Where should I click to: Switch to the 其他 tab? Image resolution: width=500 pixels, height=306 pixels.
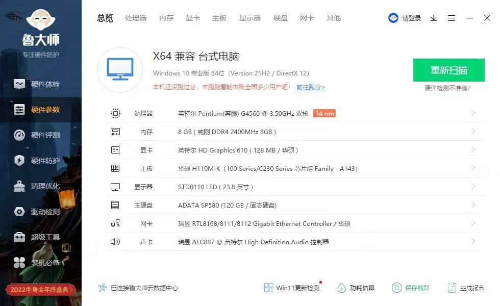(334, 18)
